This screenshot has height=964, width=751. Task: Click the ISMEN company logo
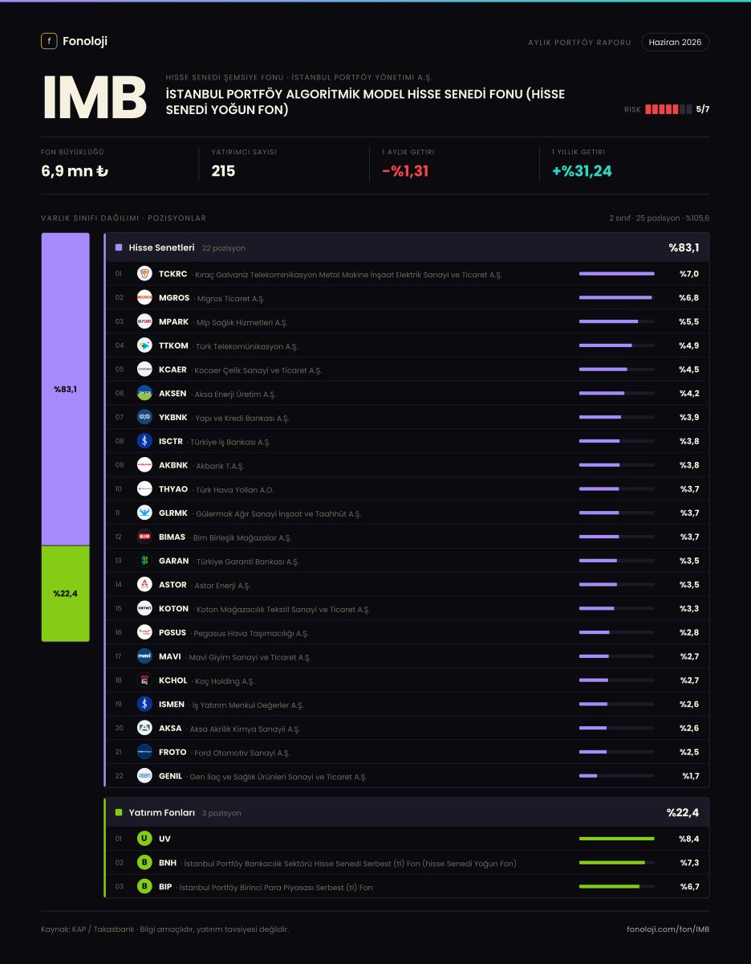coord(144,704)
